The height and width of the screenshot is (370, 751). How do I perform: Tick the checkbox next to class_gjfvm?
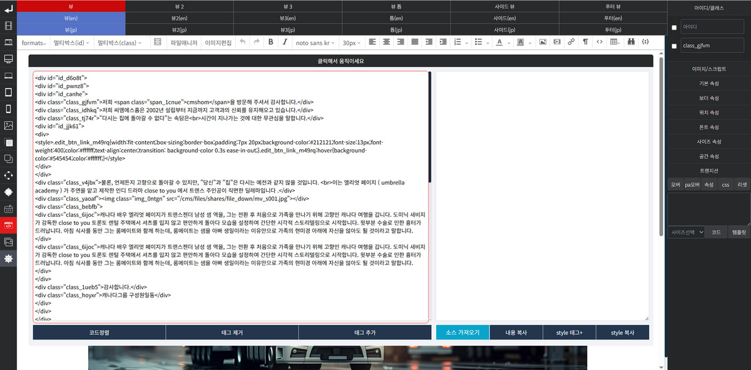click(x=674, y=46)
